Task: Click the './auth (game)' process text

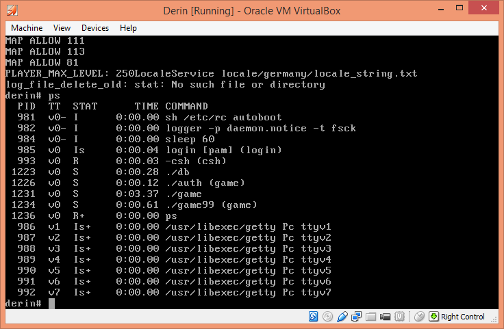Action: [x=205, y=183]
